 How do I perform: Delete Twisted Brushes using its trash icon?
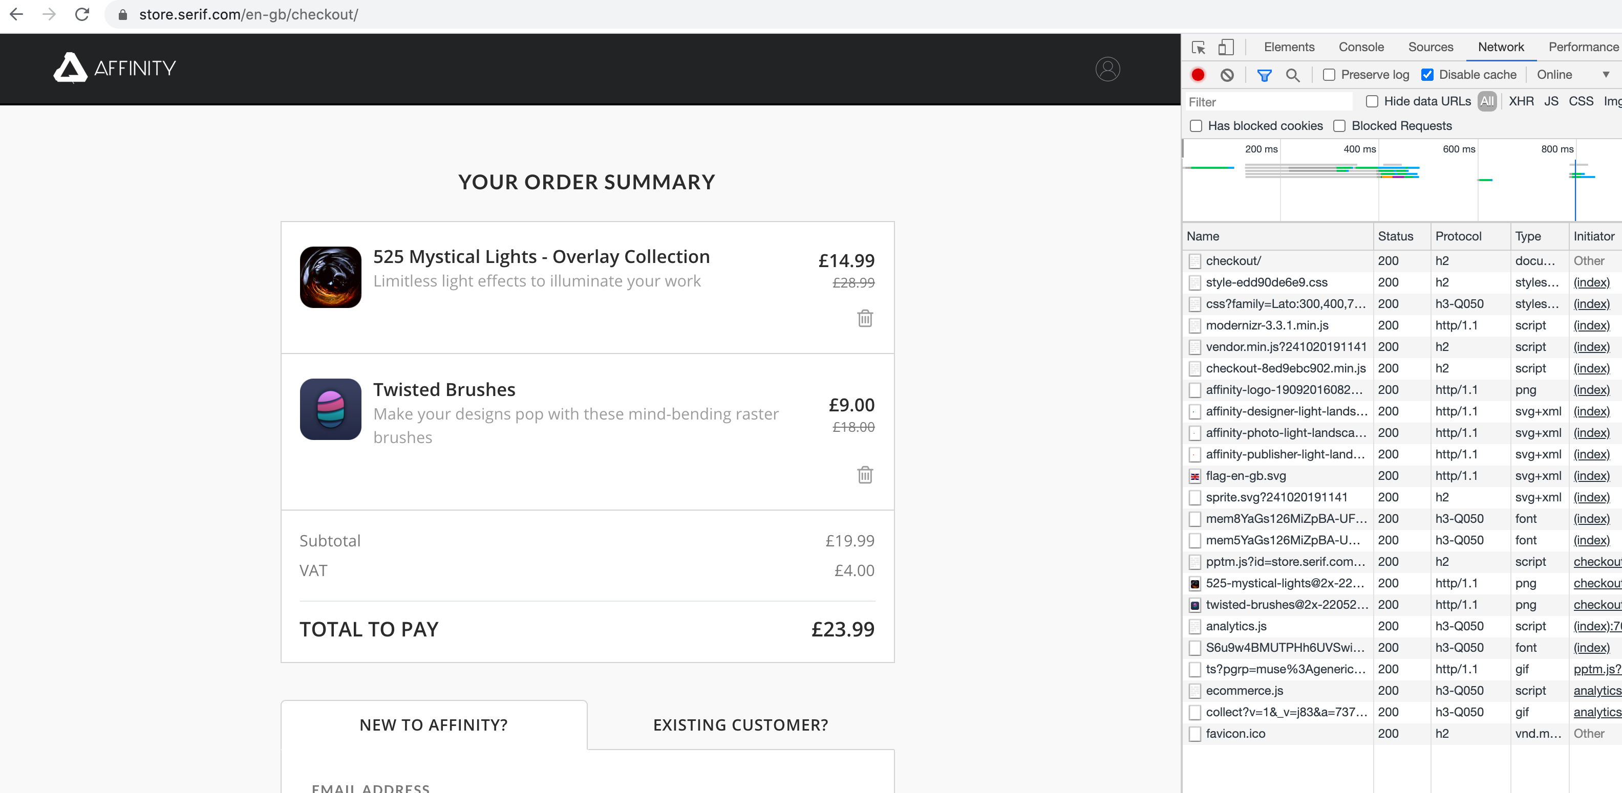(865, 475)
